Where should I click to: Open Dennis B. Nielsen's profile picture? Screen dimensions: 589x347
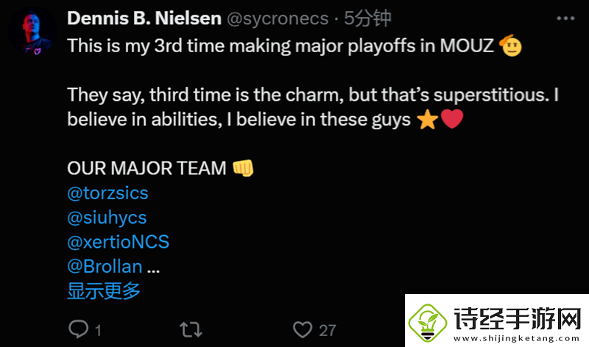point(32,31)
